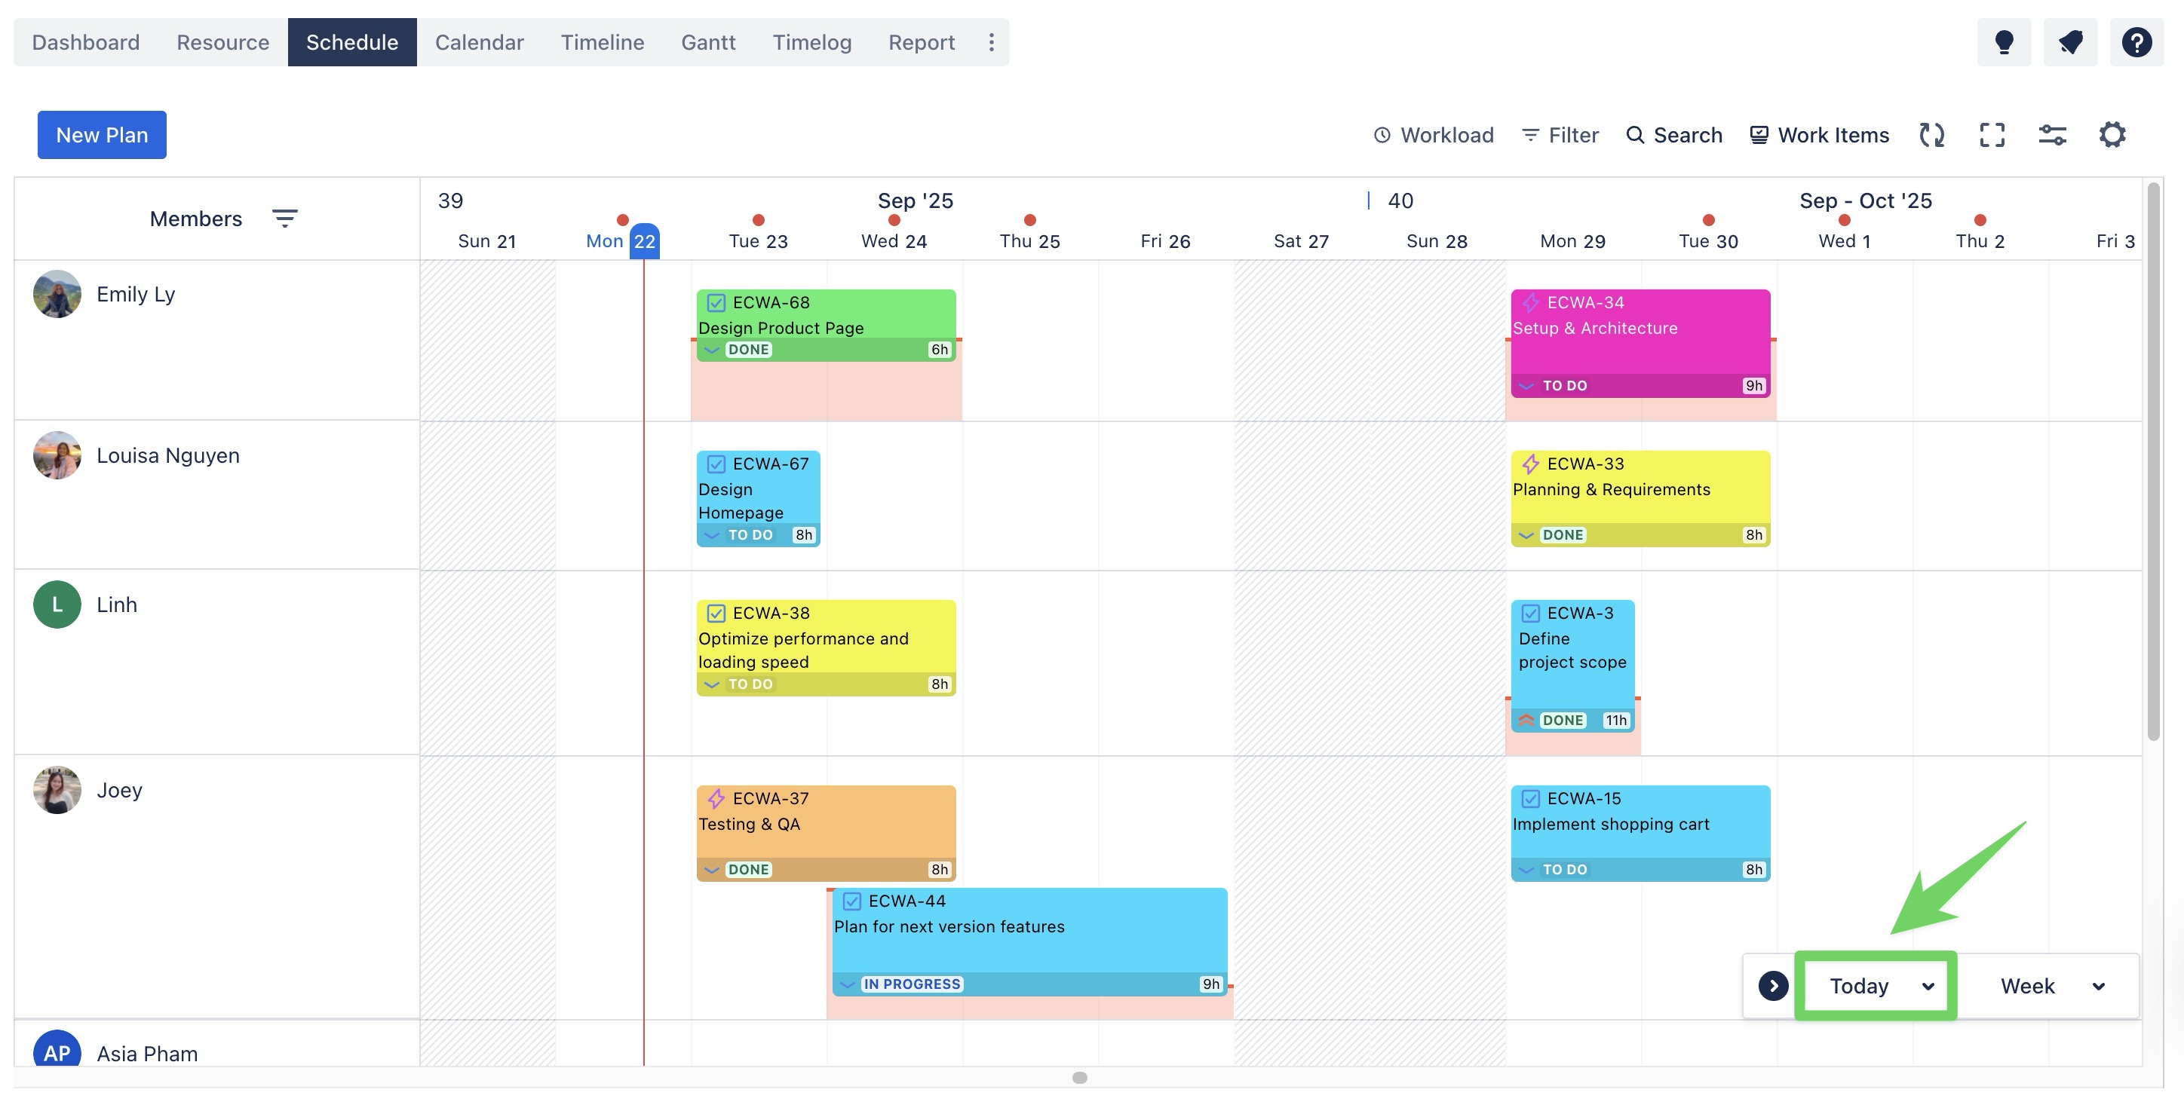Click the next period arrow button
This screenshot has width=2184, height=1108.
point(1773,985)
